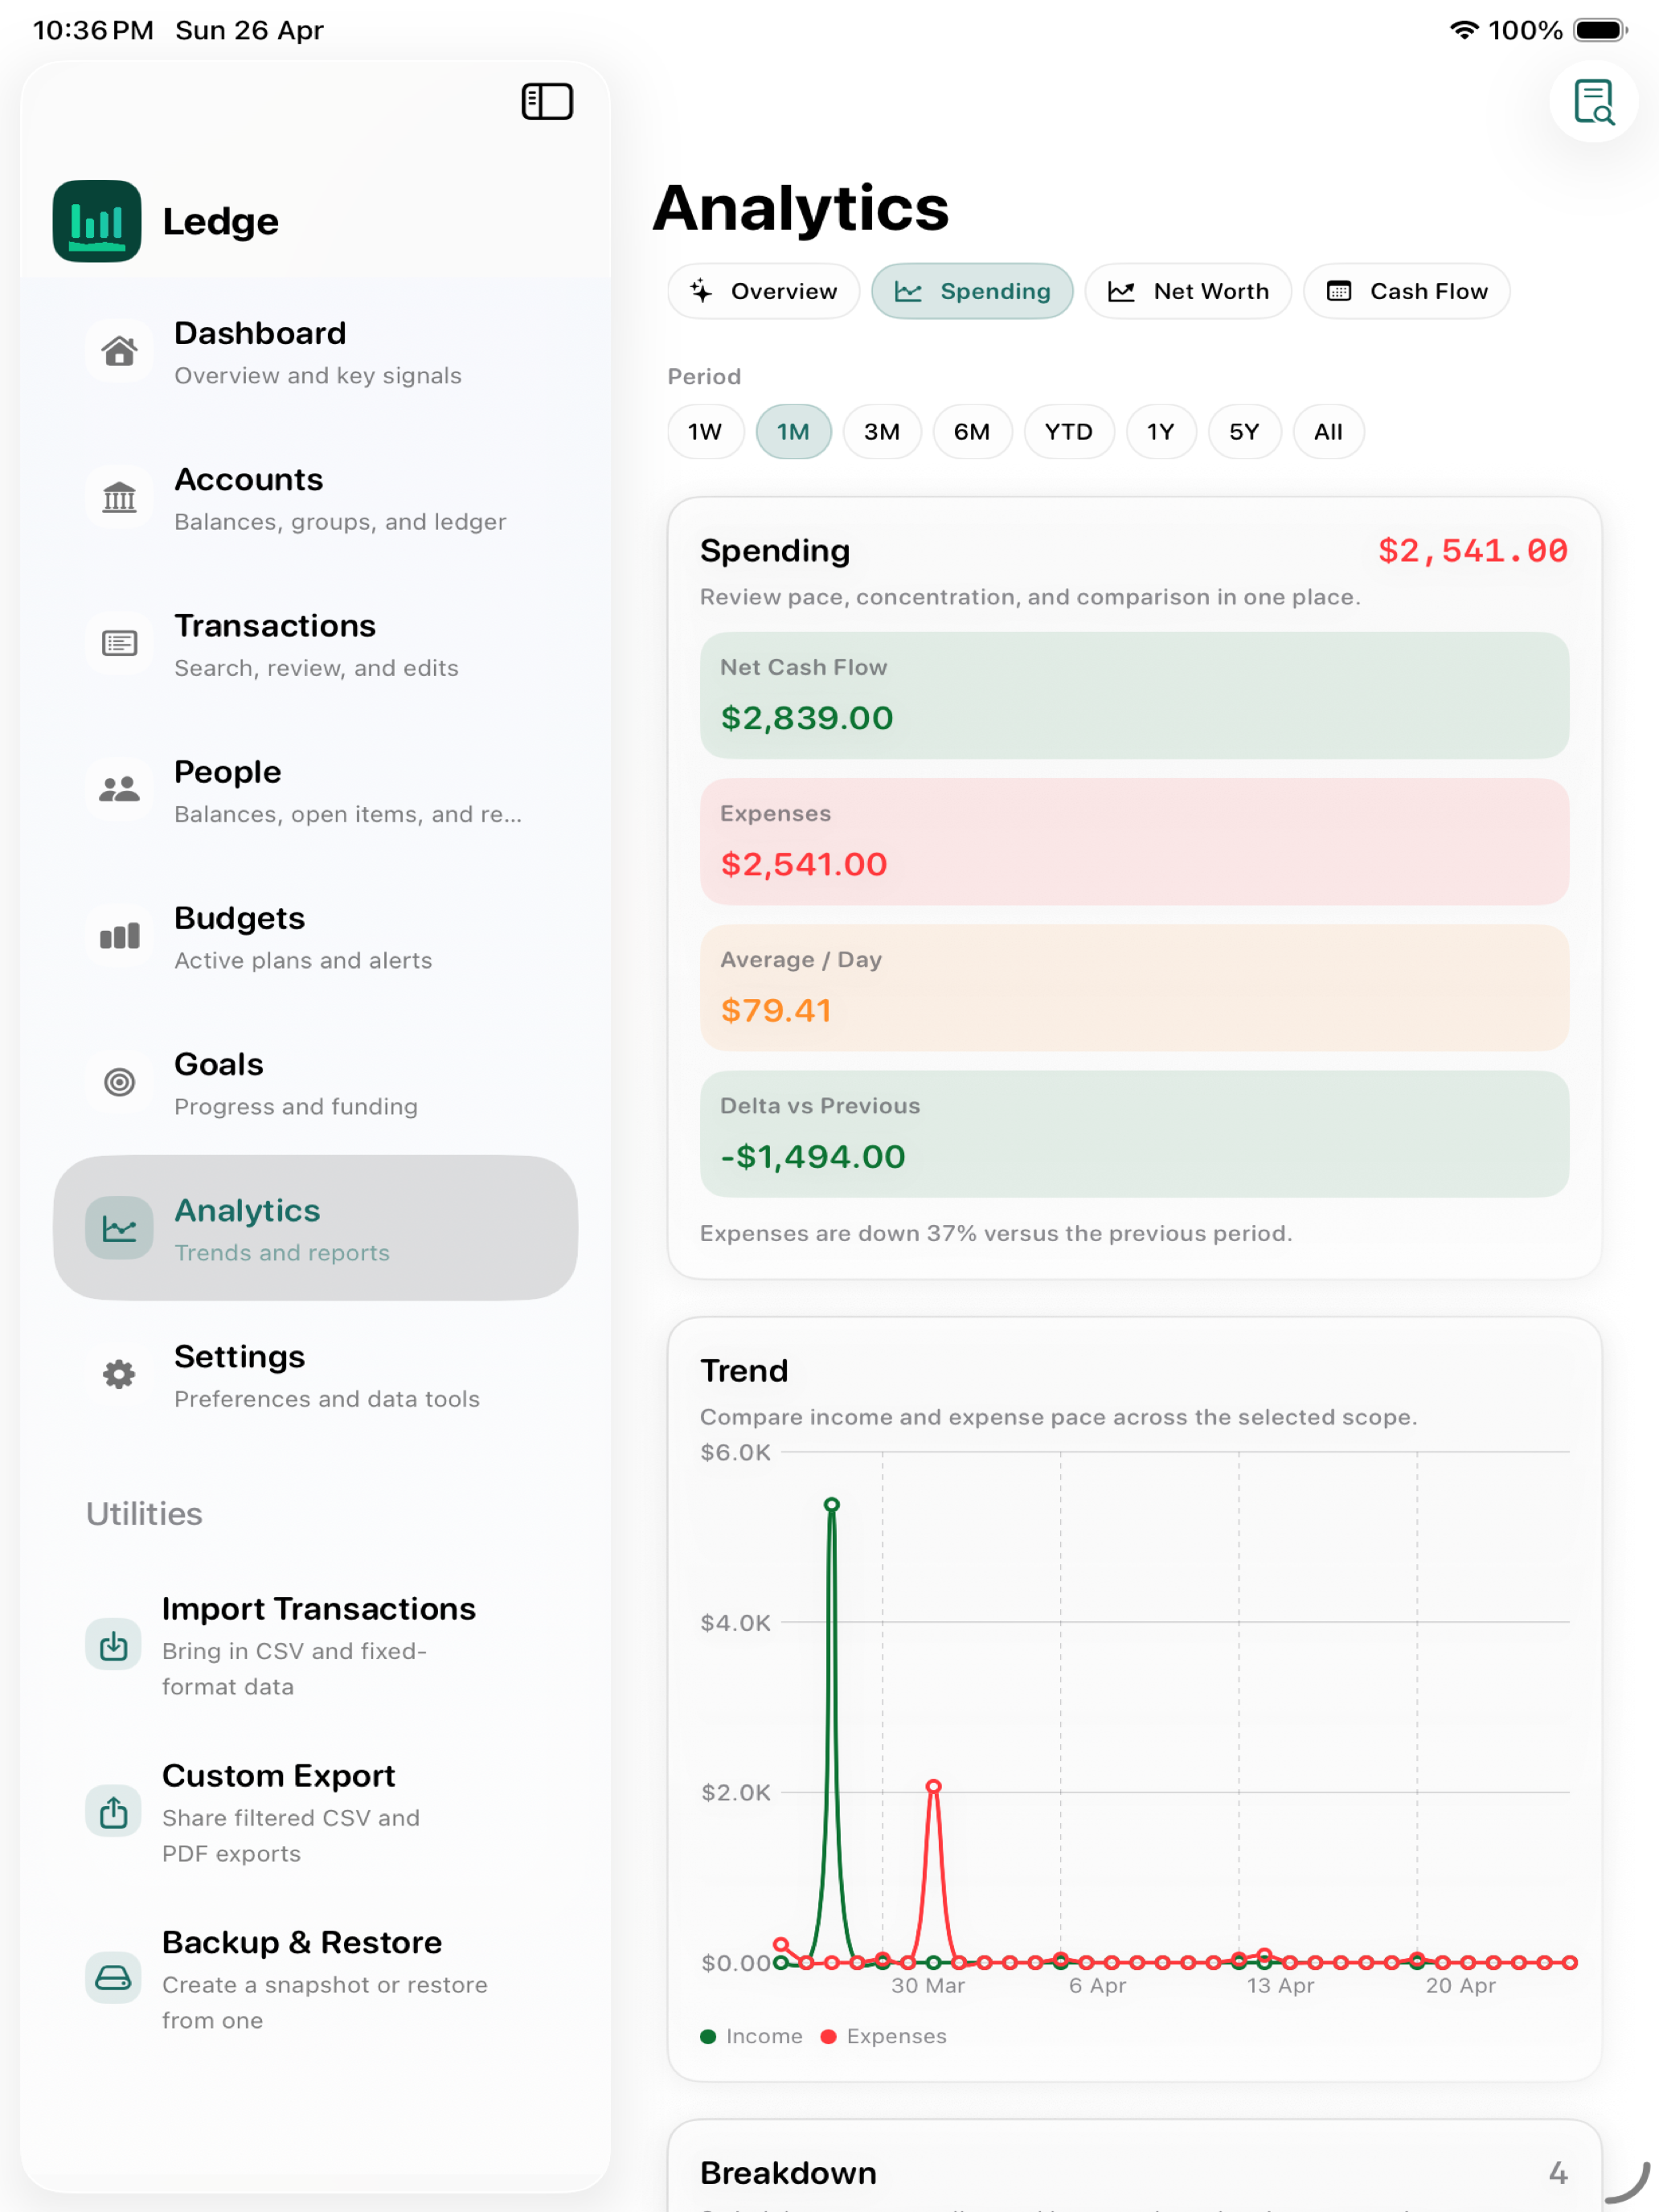Click the Budgets bar icon
Viewport: 1659px width, 2212px height.
119,936
